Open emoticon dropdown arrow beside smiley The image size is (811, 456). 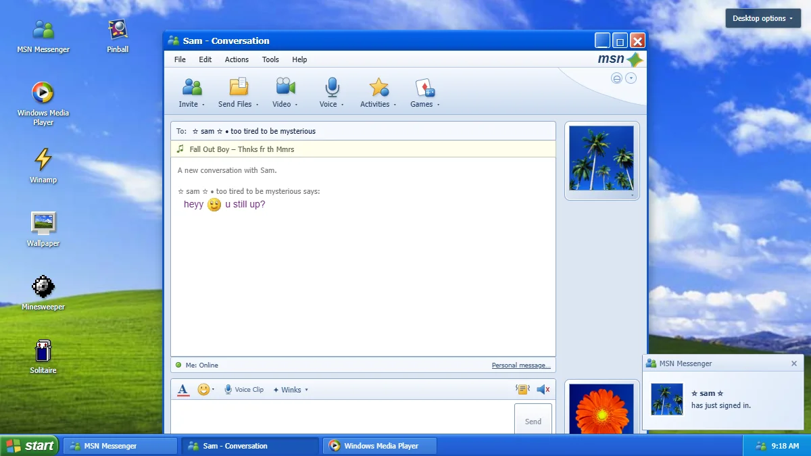[214, 390]
